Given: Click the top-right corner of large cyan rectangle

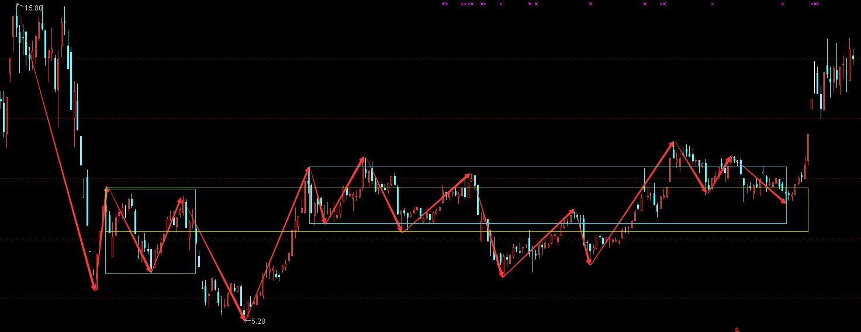Looking at the screenshot, I should point(786,168).
